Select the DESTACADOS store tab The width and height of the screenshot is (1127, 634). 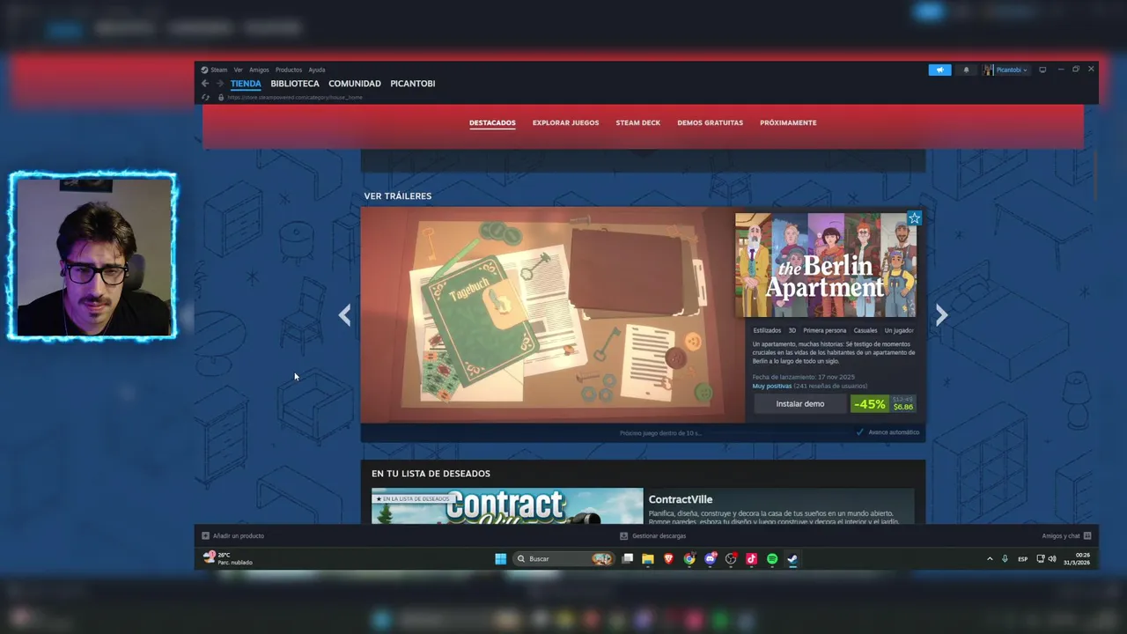click(x=492, y=122)
